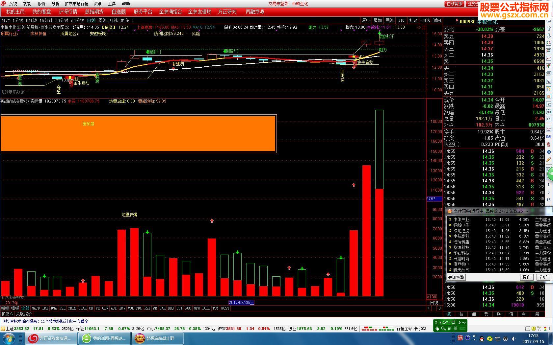Click the 分析 button in alert panel

[543, 277]
